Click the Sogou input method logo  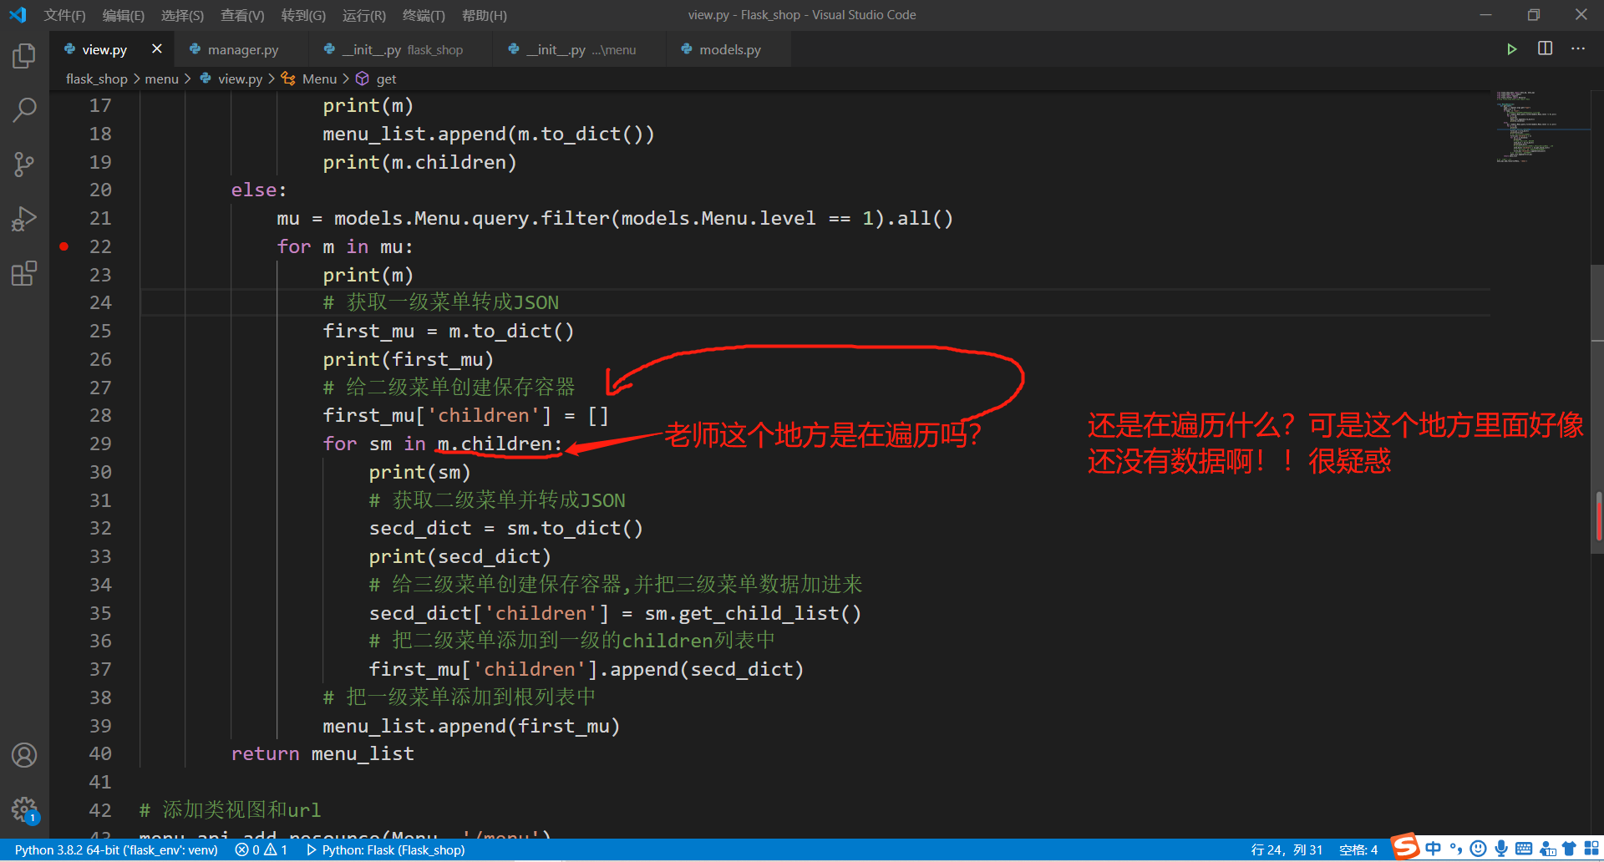tap(1405, 847)
